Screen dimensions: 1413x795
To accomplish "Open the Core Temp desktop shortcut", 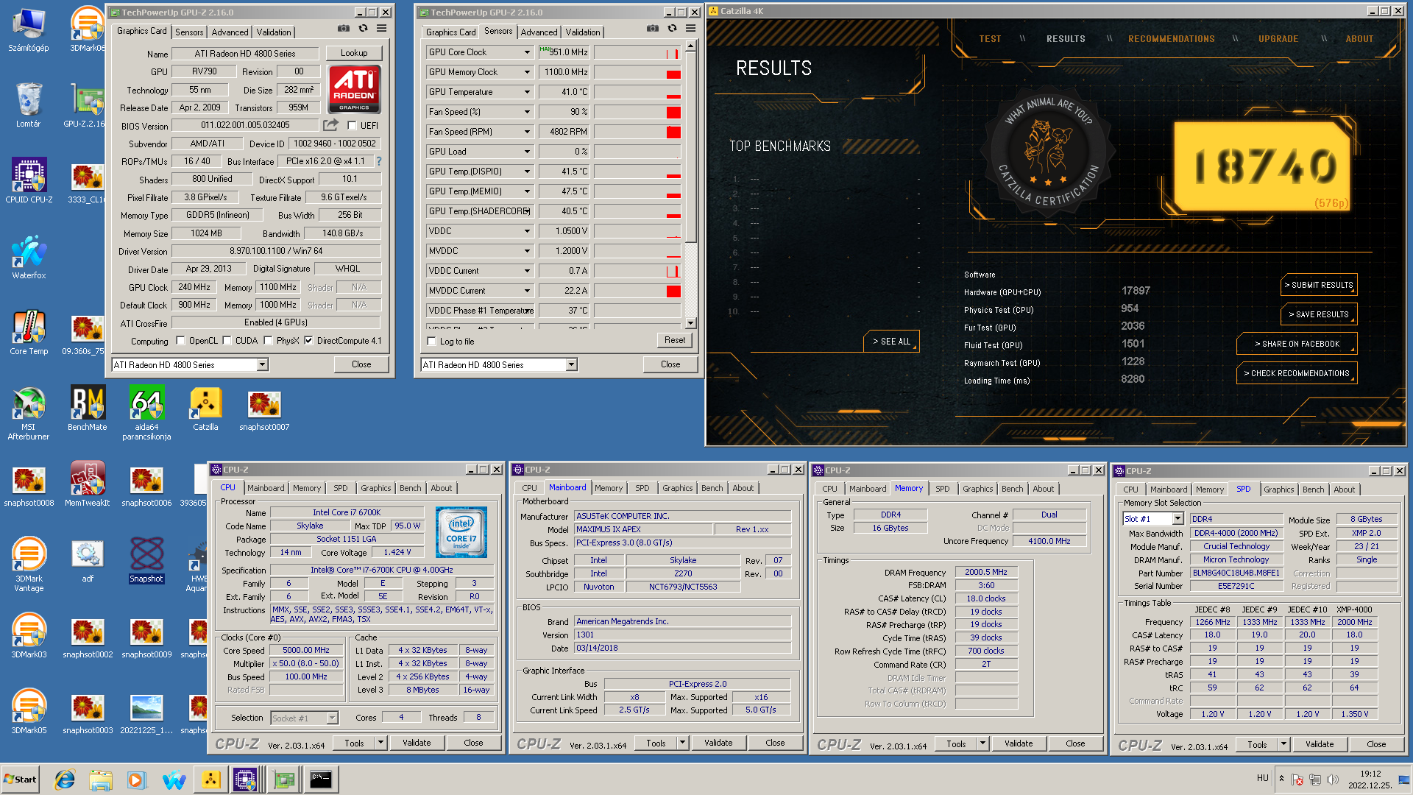I will (29, 333).
